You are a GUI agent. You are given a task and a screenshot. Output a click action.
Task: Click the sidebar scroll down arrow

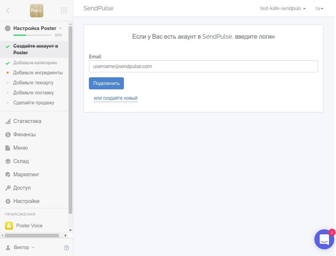pyautogui.click(x=70, y=230)
